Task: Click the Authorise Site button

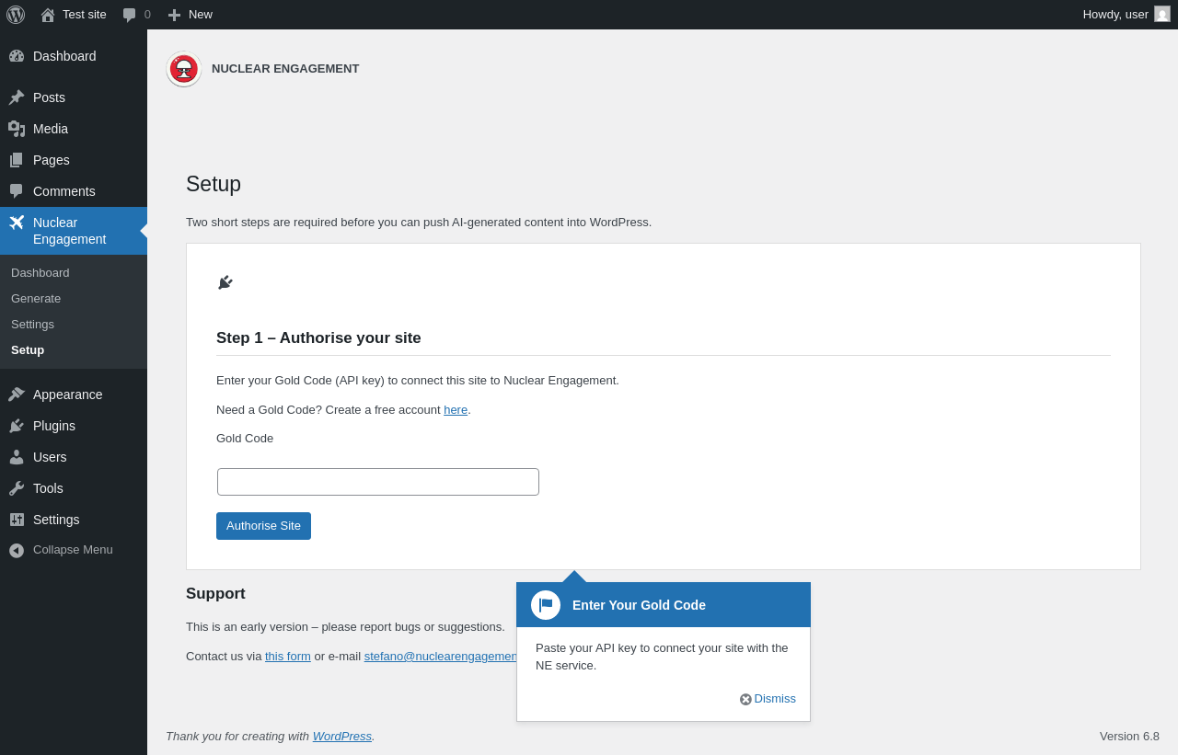Action: (263, 526)
